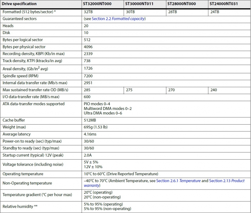The width and height of the screenshot is (251, 213).
Task: Click the Guaranteed sectors row label
Action: (20, 19)
